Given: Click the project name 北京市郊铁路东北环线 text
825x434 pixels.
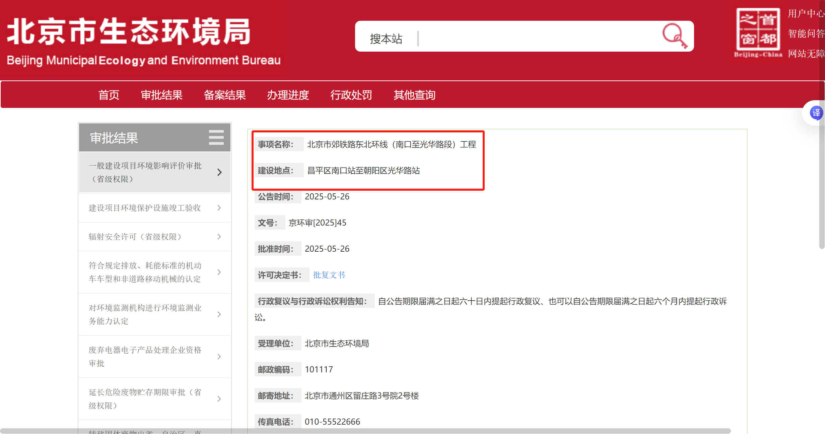Looking at the screenshot, I should click(392, 144).
